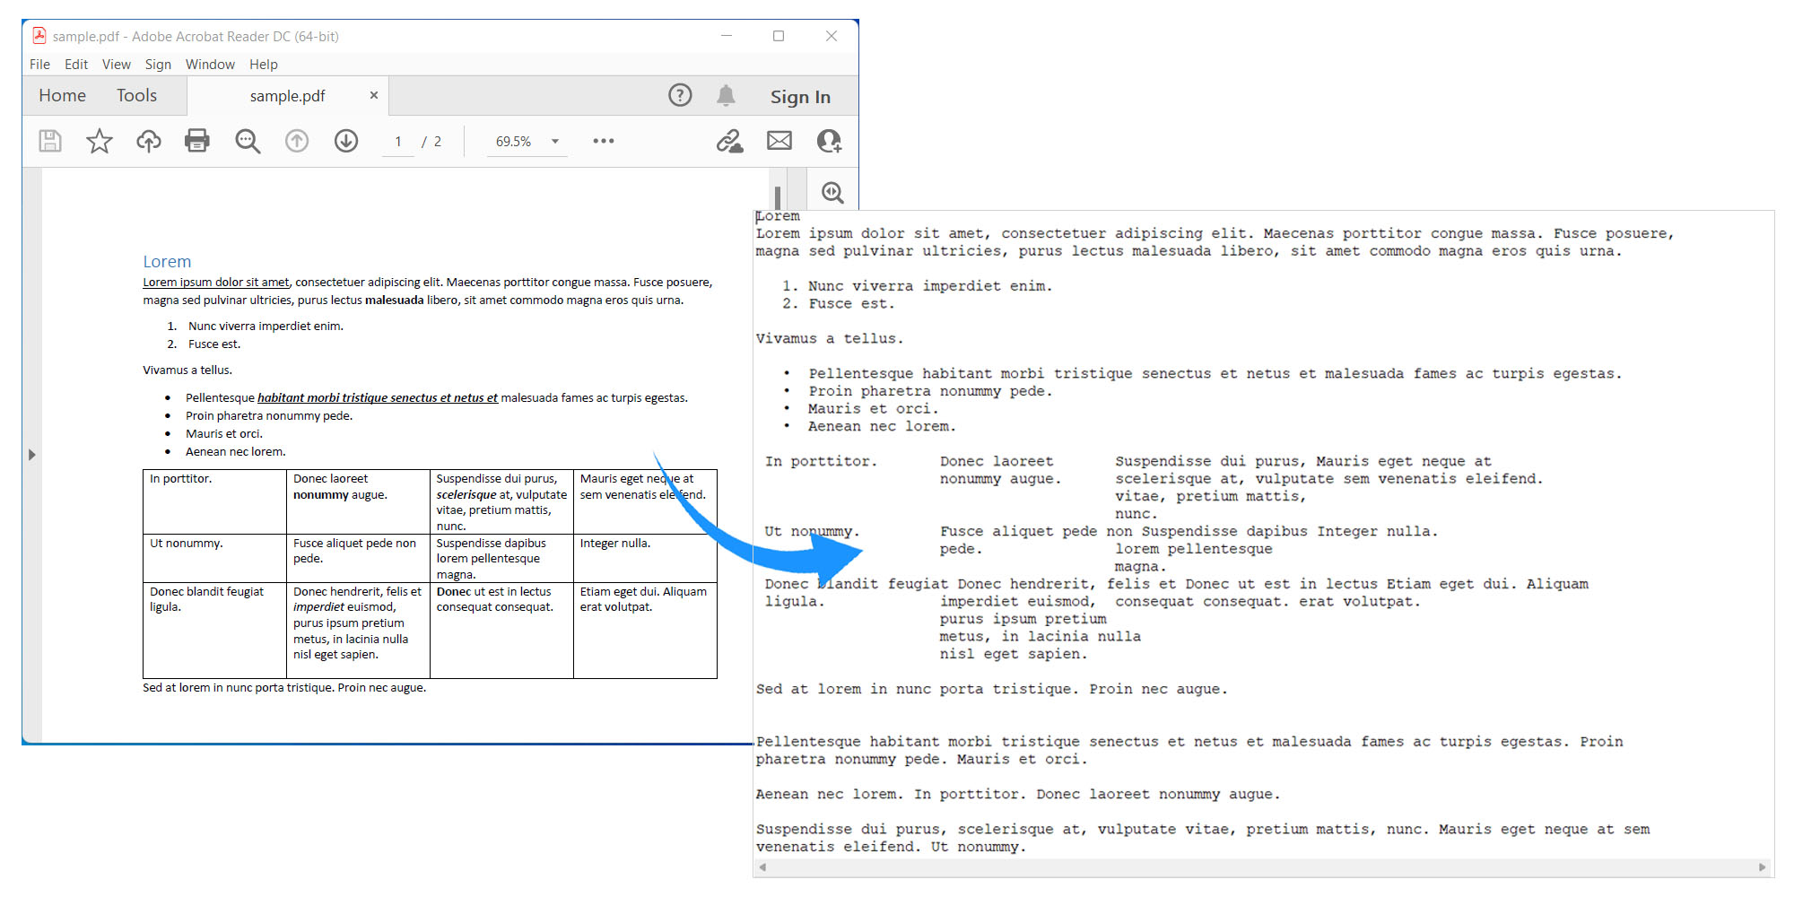Open the Share link tool
This screenshot has height=897, width=1794.
pos(729,141)
